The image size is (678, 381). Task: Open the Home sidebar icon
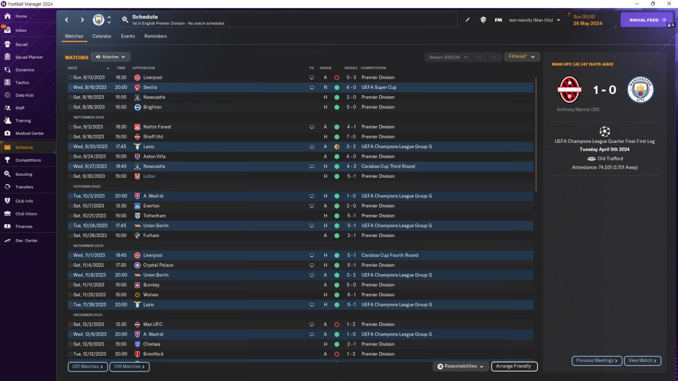pos(7,16)
